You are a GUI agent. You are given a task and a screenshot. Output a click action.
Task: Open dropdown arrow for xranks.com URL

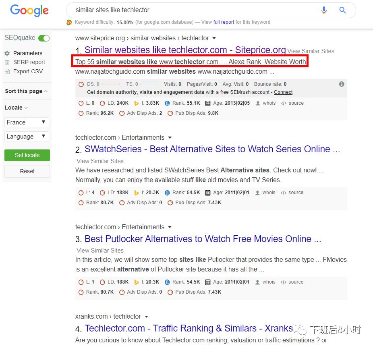147,317
